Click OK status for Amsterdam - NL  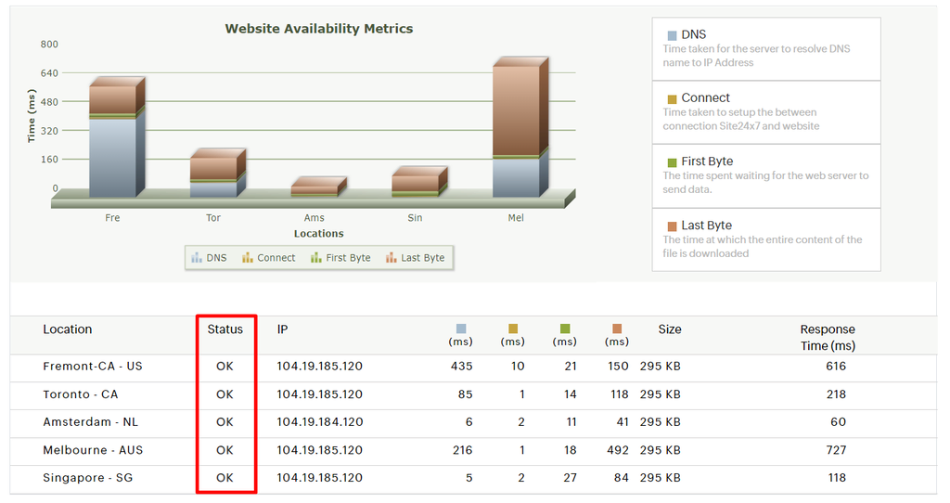click(225, 422)
